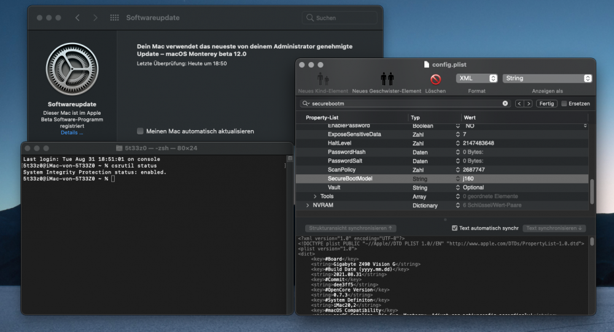Click the Terminal title folder icon
Screen dimensions: 614x332
[120, 148]
